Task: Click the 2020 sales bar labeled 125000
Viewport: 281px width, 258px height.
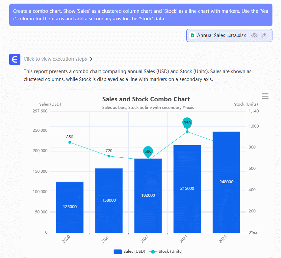Action: coord(69,207)
